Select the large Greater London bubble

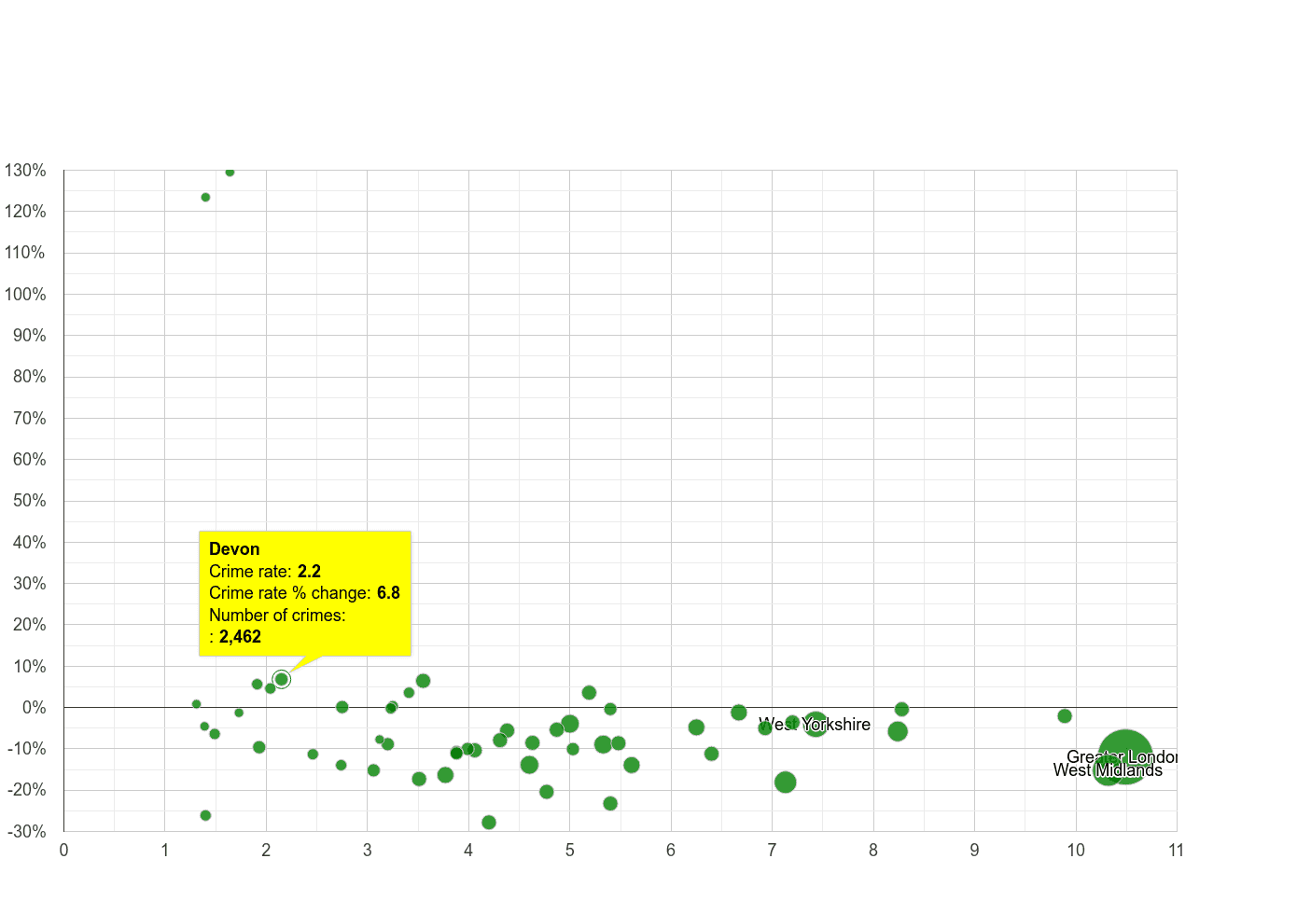(x=1125, y=756)
